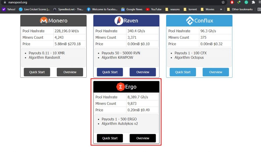Viewport: 261px width, 152px height.
Task: Click the site lock icon in address bar
Action: (x=5, y=2)
